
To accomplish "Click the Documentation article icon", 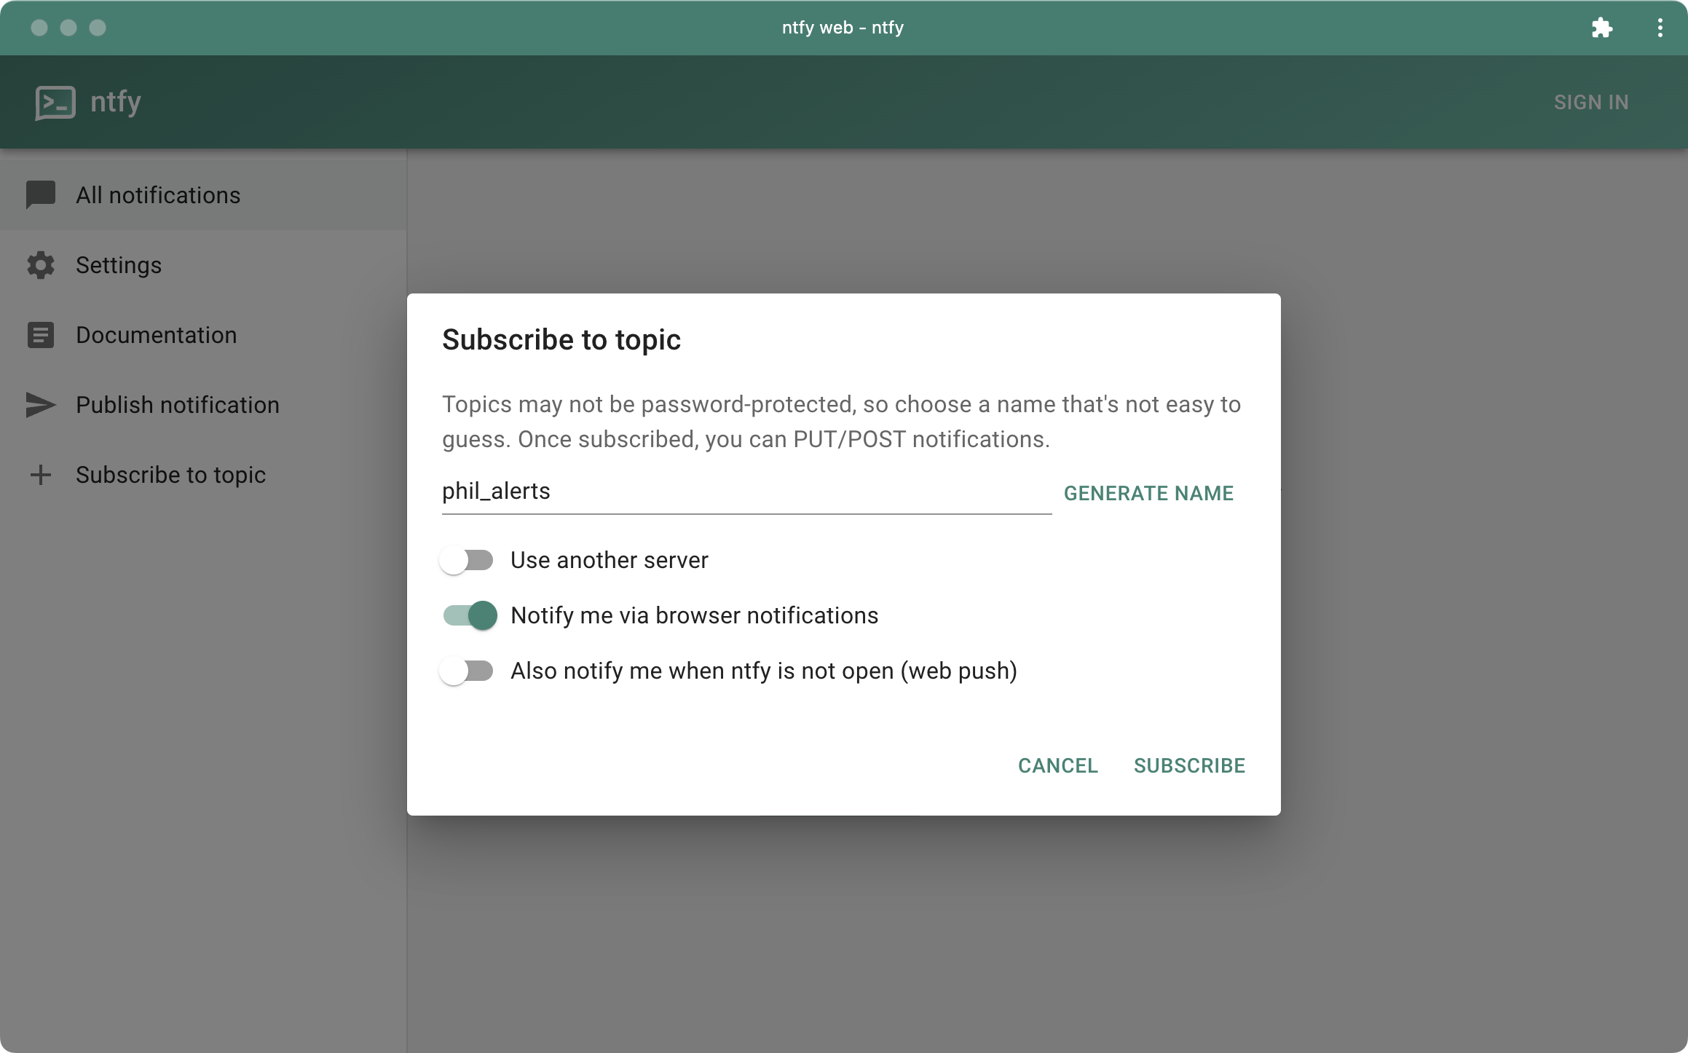I will click(x=41, y=335).
